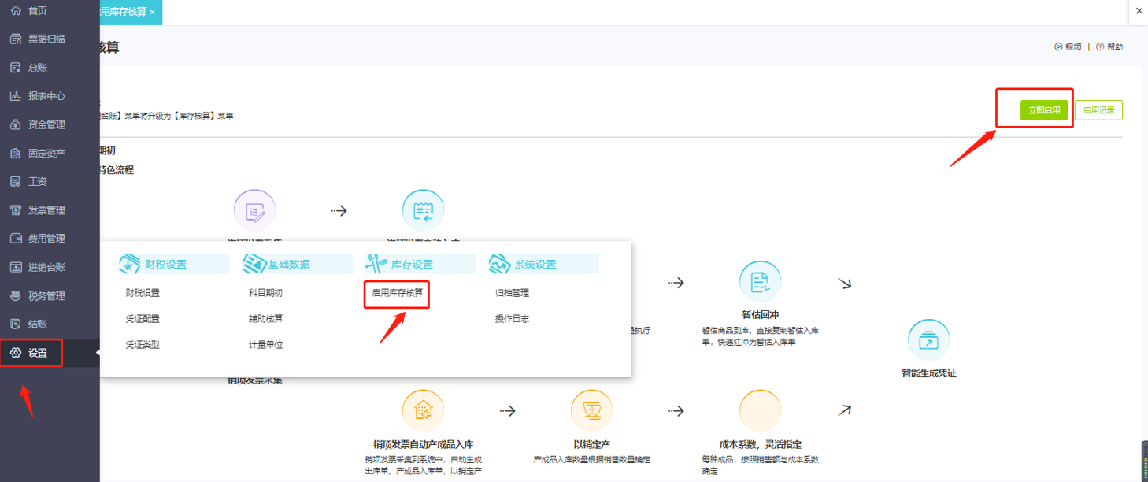Viewport: 1148px width, 482px height.
Task: Click the 设置 gear icon
Action: coord(15,353)
